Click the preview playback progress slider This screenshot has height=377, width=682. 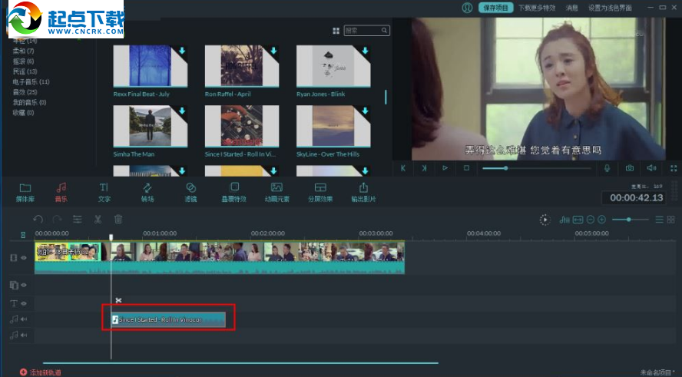pyautogui.click(x=538, y=168)
